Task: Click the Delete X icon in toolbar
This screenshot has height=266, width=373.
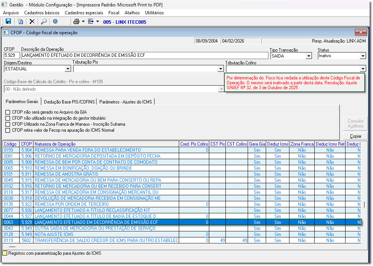Action: (32, 21)
